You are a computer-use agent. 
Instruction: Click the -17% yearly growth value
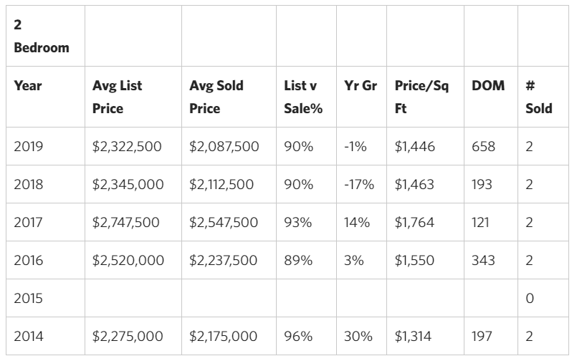point(359,184)
